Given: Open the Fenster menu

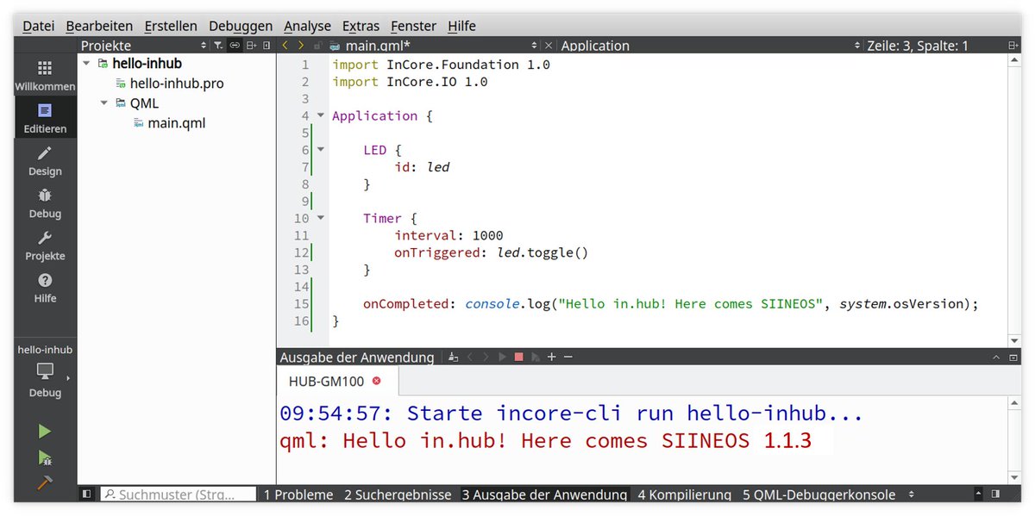Looking at the screenshot, I should coord(413,26).
